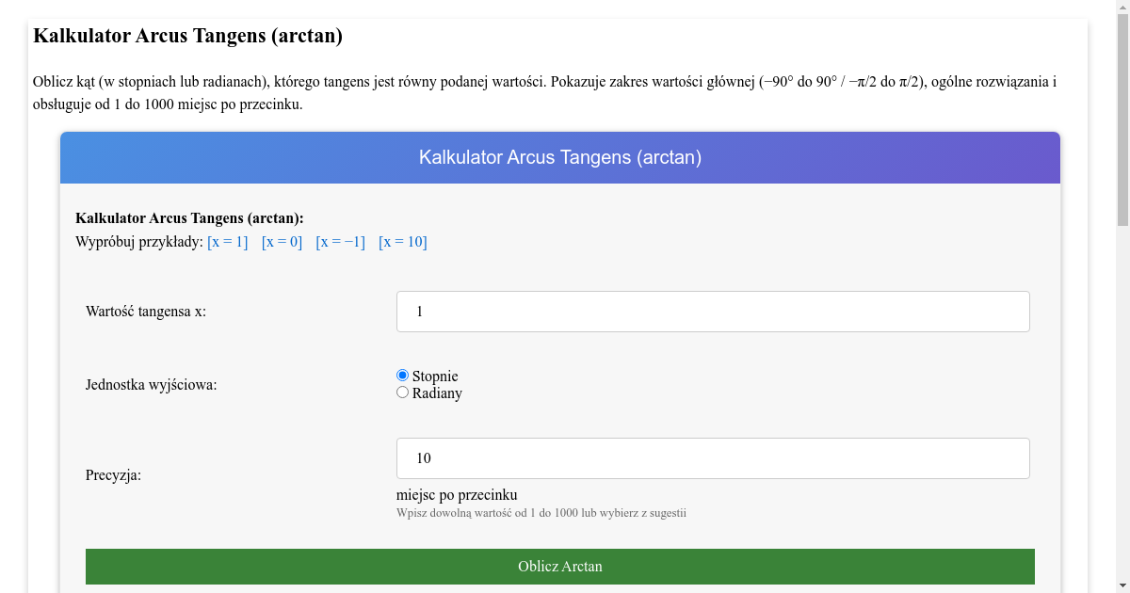Click the "Wartość tangensa x:" label
This screenshot has width=1130, height=593.
(146, 312)
